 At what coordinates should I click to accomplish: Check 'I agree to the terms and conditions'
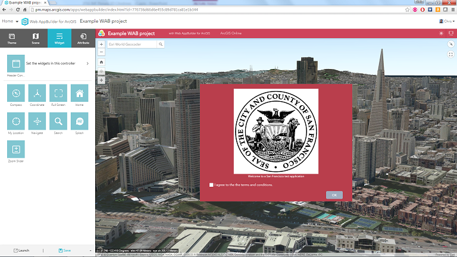(211, 185)
